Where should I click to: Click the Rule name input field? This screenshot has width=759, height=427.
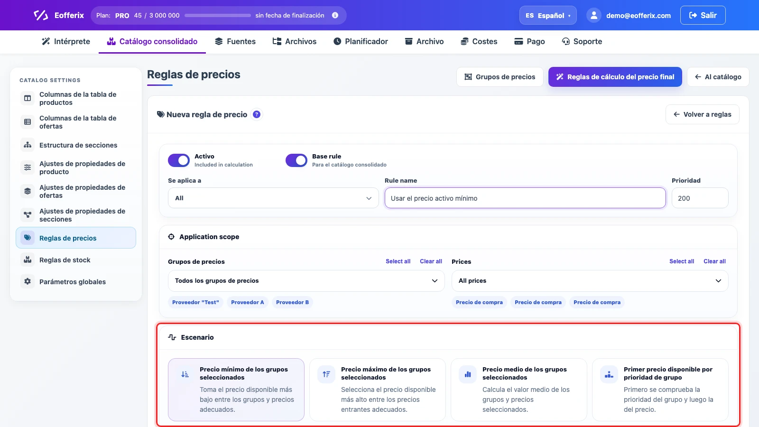525,198
